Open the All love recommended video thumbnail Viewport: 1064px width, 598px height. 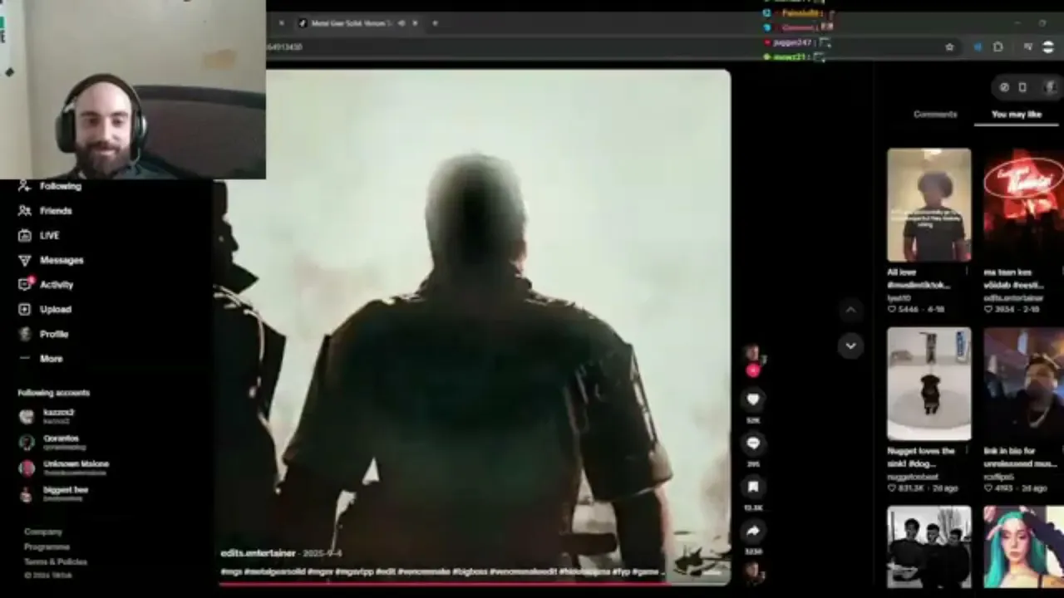click(929, 205)
